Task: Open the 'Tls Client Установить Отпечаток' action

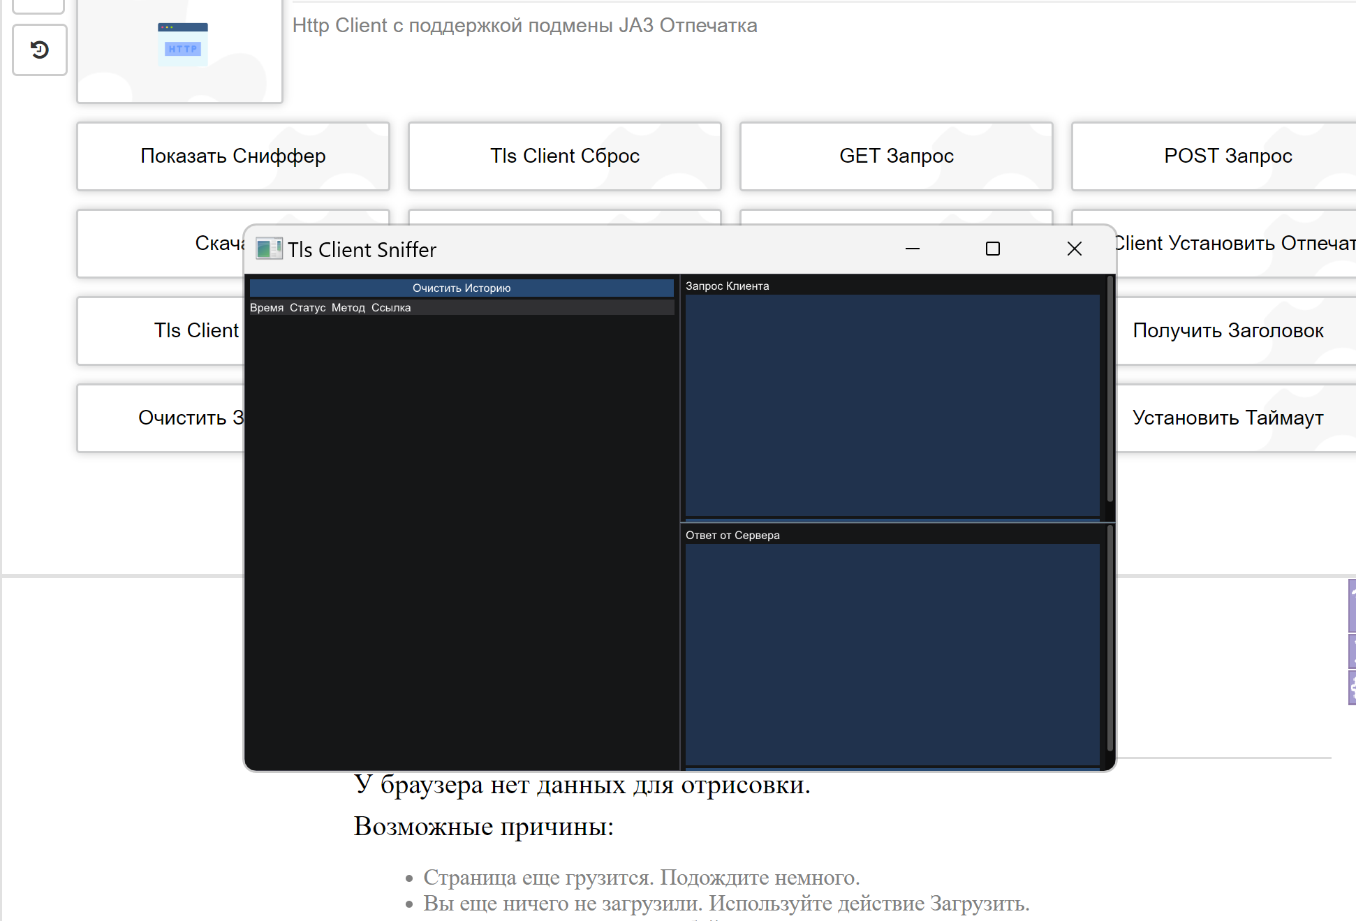Action: click(1236, 244)
